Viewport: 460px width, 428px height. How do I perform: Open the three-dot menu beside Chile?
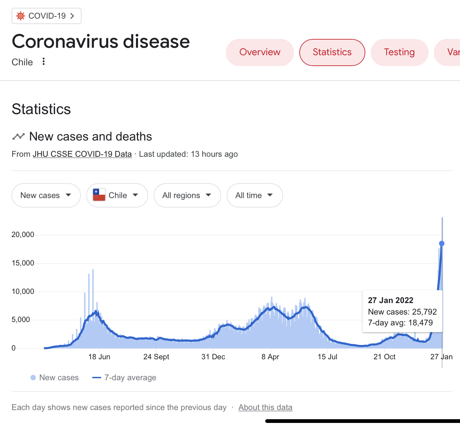tap(44, 62)
